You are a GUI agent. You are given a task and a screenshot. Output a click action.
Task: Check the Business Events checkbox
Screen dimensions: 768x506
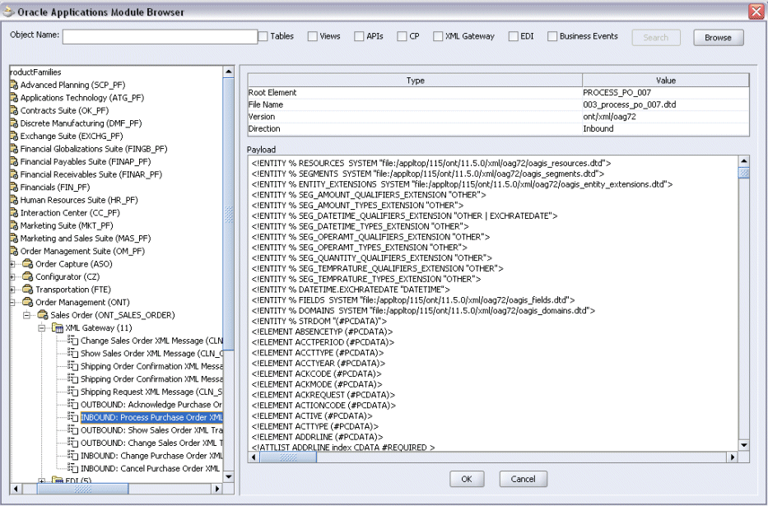(x=552, y=36)
